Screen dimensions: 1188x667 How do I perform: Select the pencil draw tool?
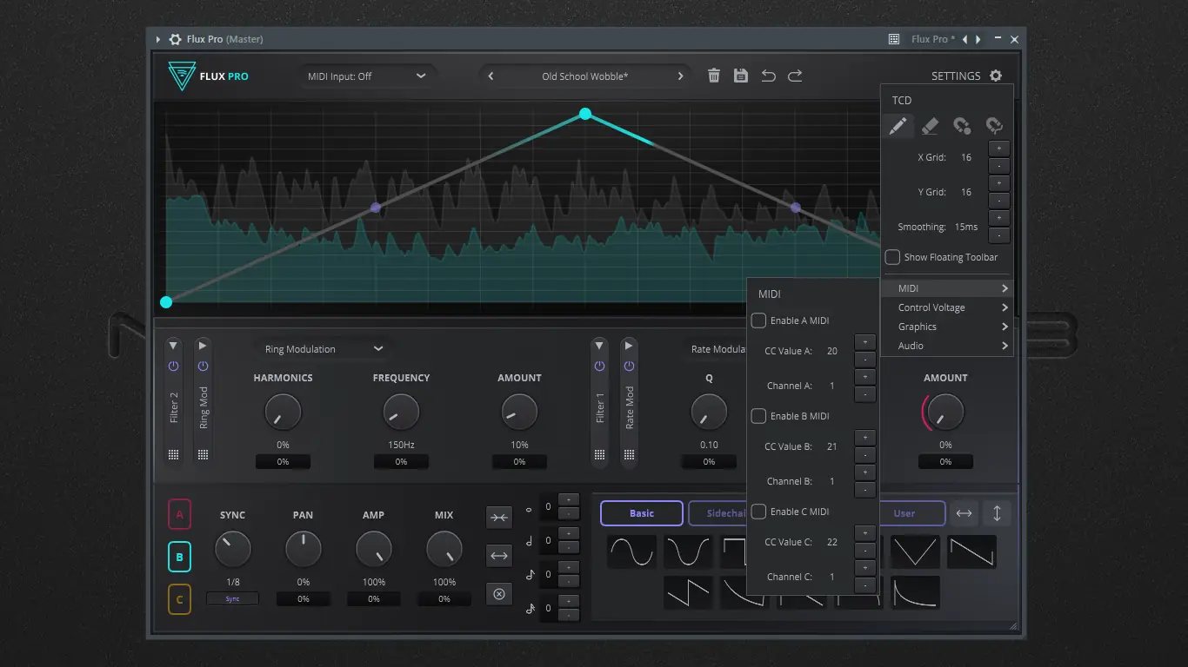tap(898, 125)
